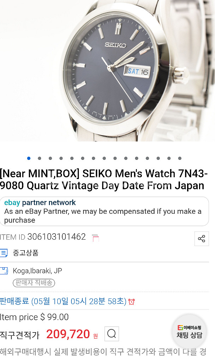Click the 판매자 직배송 badge
This screenshot has width=215, height=363.
coord(34,283)
